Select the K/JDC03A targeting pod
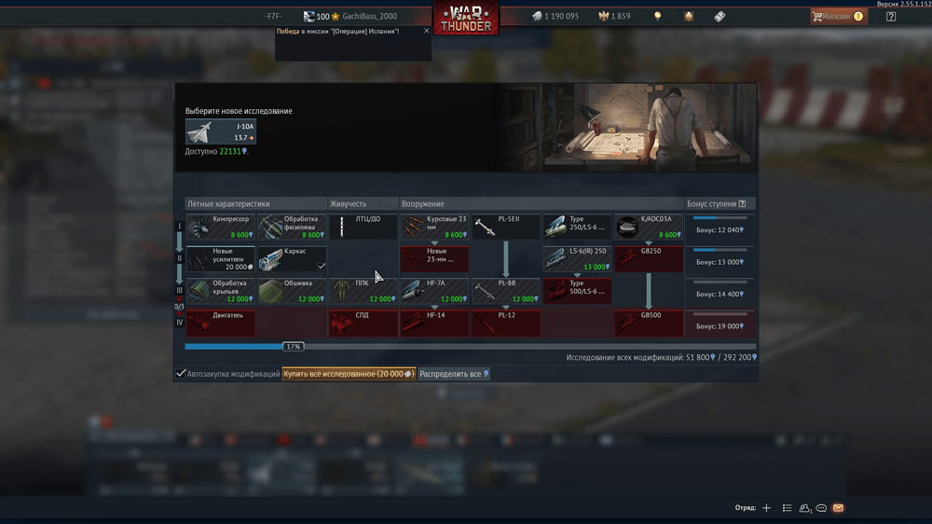 coord(649,227)
